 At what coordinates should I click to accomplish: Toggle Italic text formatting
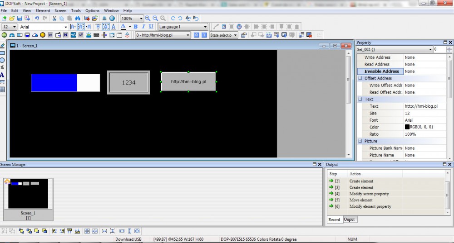[x=143, y=27]
